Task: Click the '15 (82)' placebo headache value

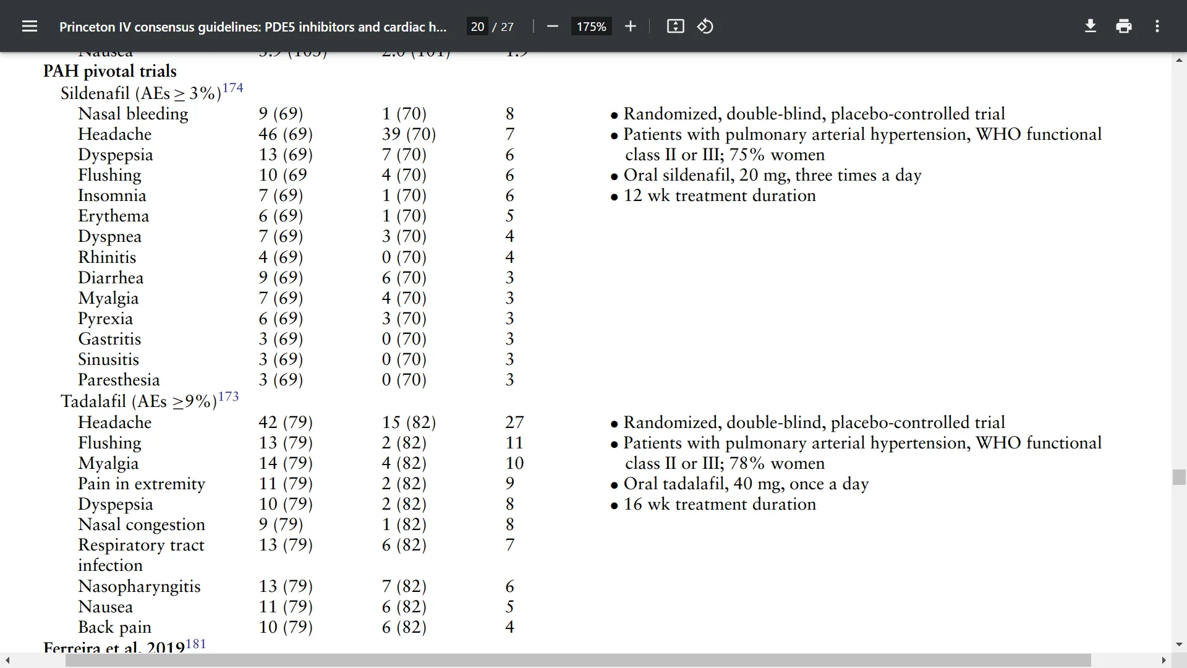Action: 409,422
